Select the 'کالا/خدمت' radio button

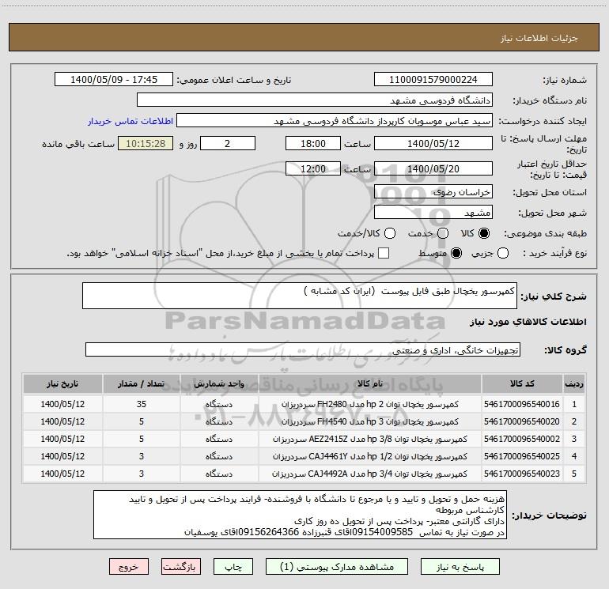click(390, 233)
